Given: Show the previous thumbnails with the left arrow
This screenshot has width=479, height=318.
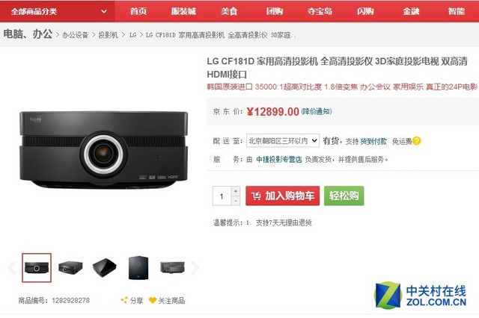Looking at the screenshot, I should tap(12, 268).
